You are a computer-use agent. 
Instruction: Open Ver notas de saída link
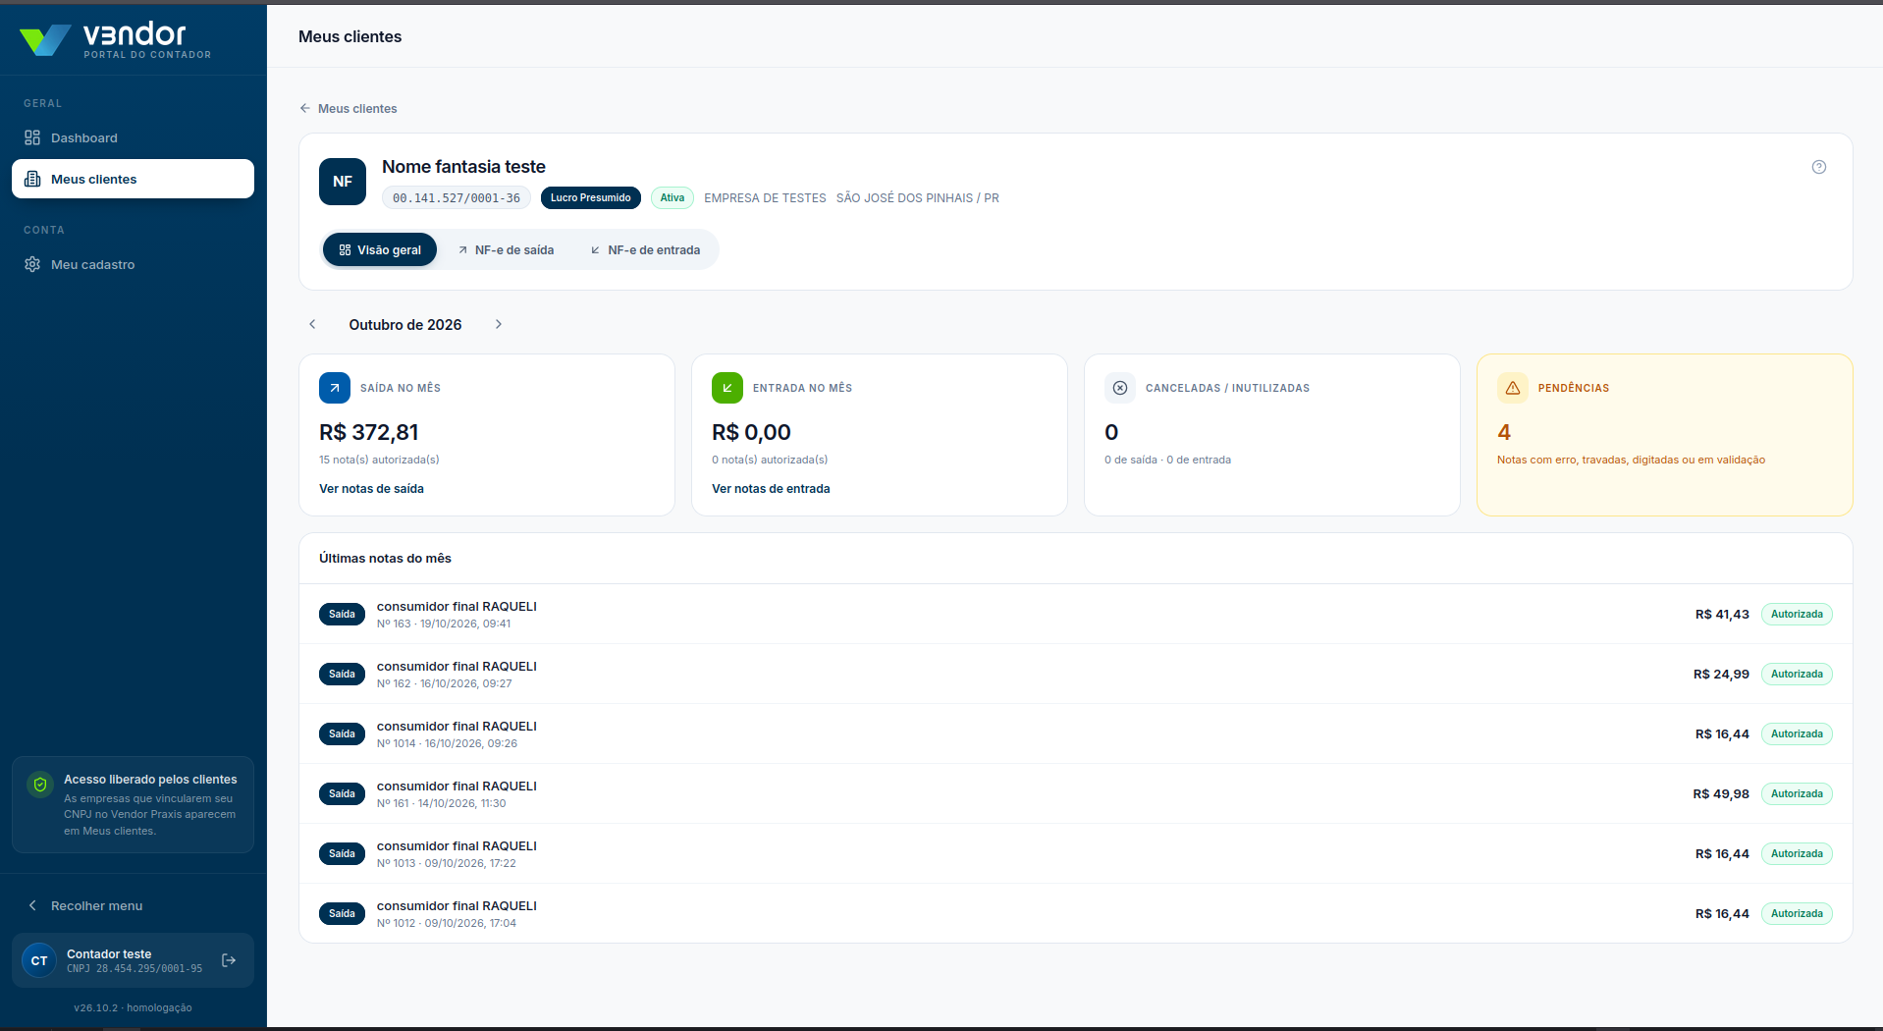[x=371, y=488]
